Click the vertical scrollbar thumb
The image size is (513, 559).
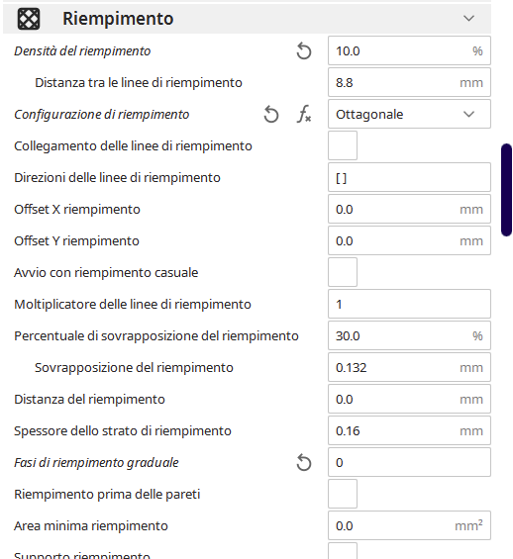click(507, 190)
